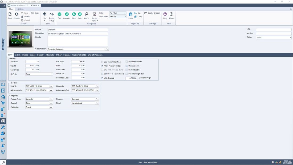The height and width of the screenshot is (165, 293).
Task: Click the Description field
Action: [78, 34]
